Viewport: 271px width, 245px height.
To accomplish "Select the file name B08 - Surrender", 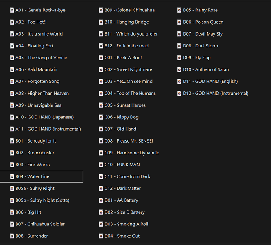I will point(32,236).
